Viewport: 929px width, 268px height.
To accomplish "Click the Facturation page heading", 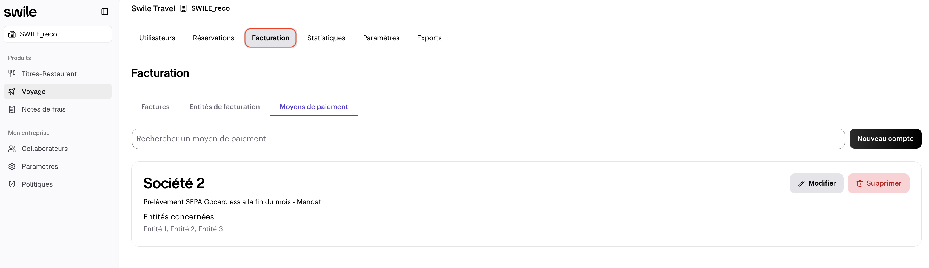I will 160,73.
